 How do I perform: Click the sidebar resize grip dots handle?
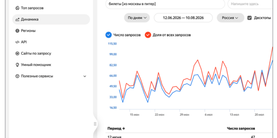point(95,124)
